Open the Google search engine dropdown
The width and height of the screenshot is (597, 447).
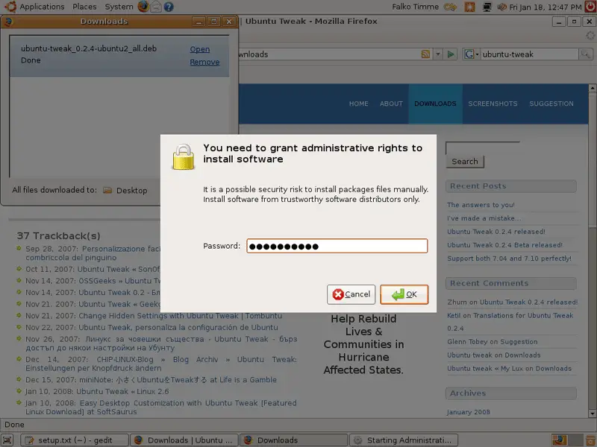point(472,54)
